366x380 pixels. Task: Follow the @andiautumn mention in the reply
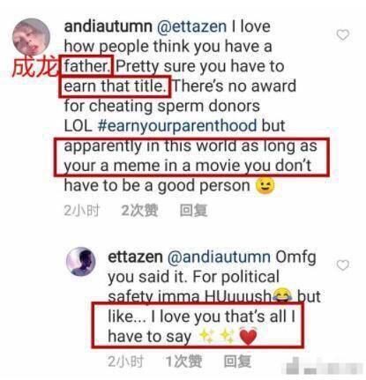219,257
